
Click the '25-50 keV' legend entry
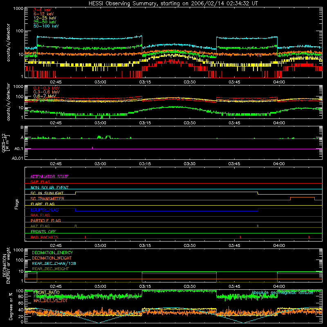click(45, 22)
